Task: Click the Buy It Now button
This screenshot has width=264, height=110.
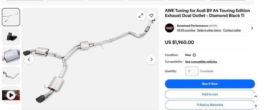Action: pos(210,84)
